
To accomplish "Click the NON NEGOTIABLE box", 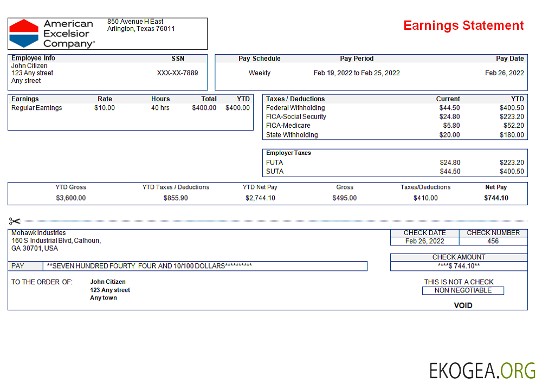I will pyautogui.click(x=463, y=290).
